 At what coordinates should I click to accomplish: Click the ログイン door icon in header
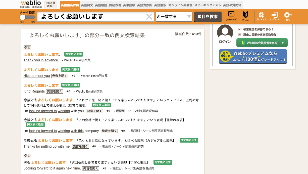(x=275, y=14)
